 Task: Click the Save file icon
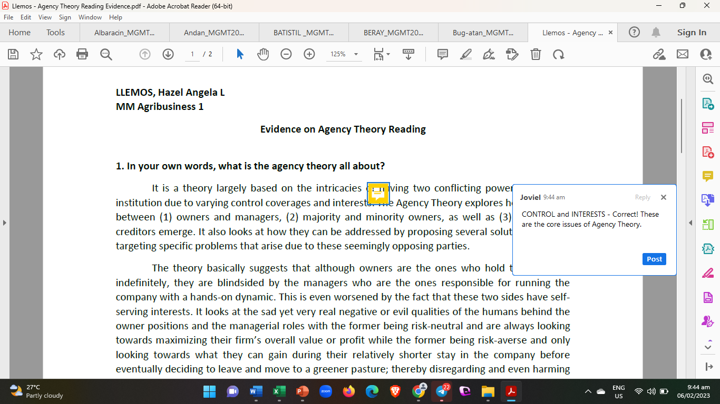pyautogui.click(x=13, y=54)
